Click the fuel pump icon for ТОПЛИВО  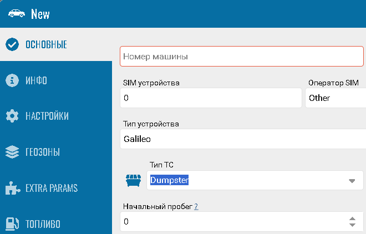12,224
